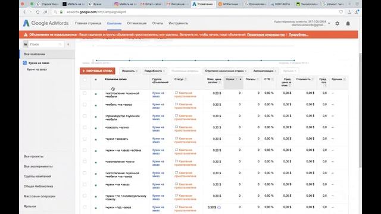Click the sidebar search input field
This screenshot has width=381, height=214.
[x=46, y=45]
